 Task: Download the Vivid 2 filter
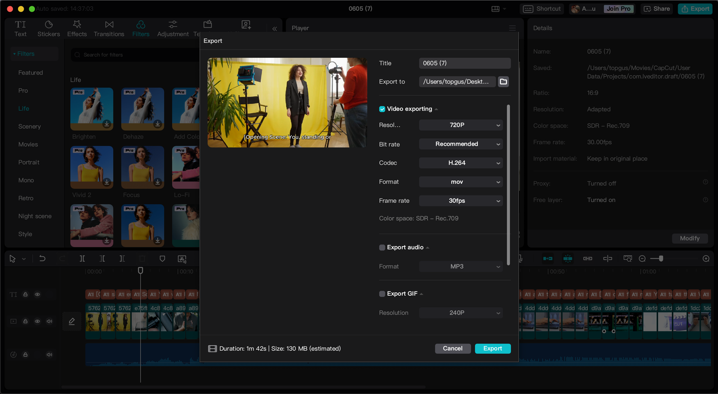(107, 182)
